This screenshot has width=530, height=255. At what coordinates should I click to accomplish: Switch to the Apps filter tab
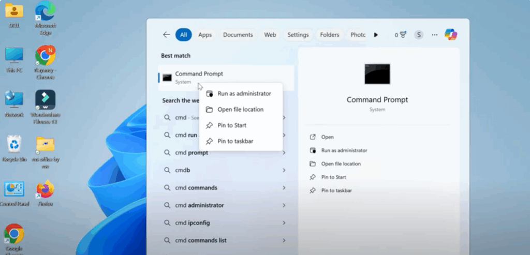click(x=205, y=35)
